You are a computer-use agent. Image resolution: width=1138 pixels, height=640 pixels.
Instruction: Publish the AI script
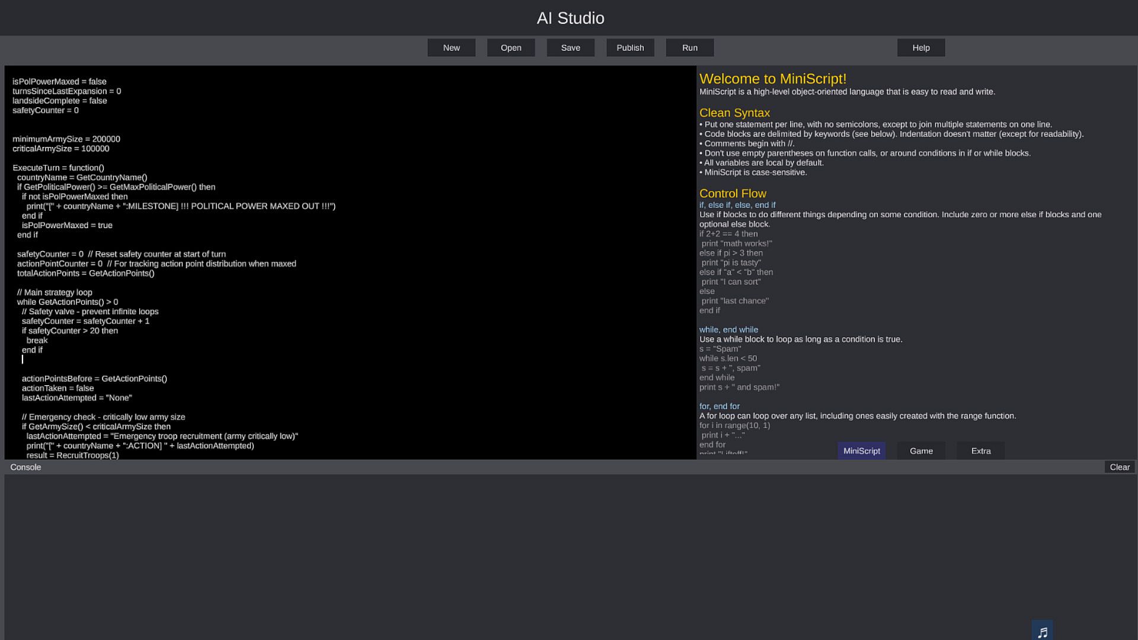pyautogui.click(x=629, y=48)
